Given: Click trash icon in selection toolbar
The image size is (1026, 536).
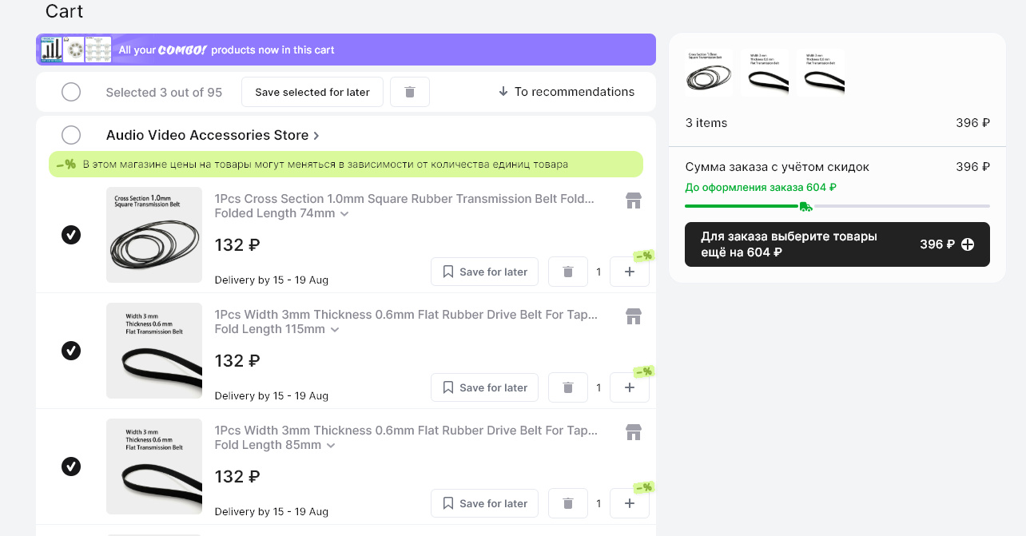Looking at the screenshot, I should coord(410,92).
